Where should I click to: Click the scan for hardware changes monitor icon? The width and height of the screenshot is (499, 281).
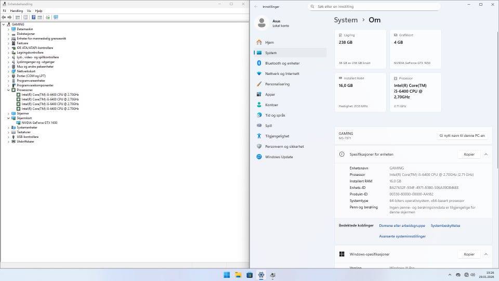[x=56, y=17]
